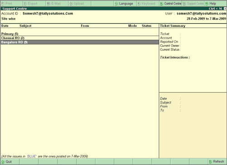Viewport: 227px width, 165px height.
Task: Click the E: Export button
Action: 34,4
